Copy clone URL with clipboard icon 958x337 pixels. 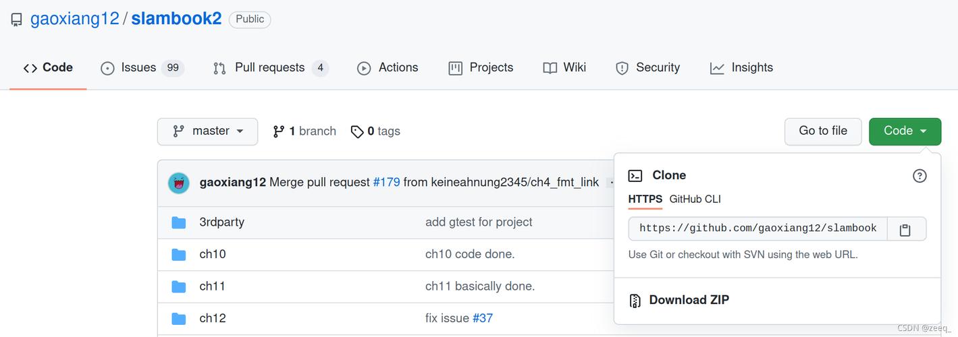pos(905,230)
